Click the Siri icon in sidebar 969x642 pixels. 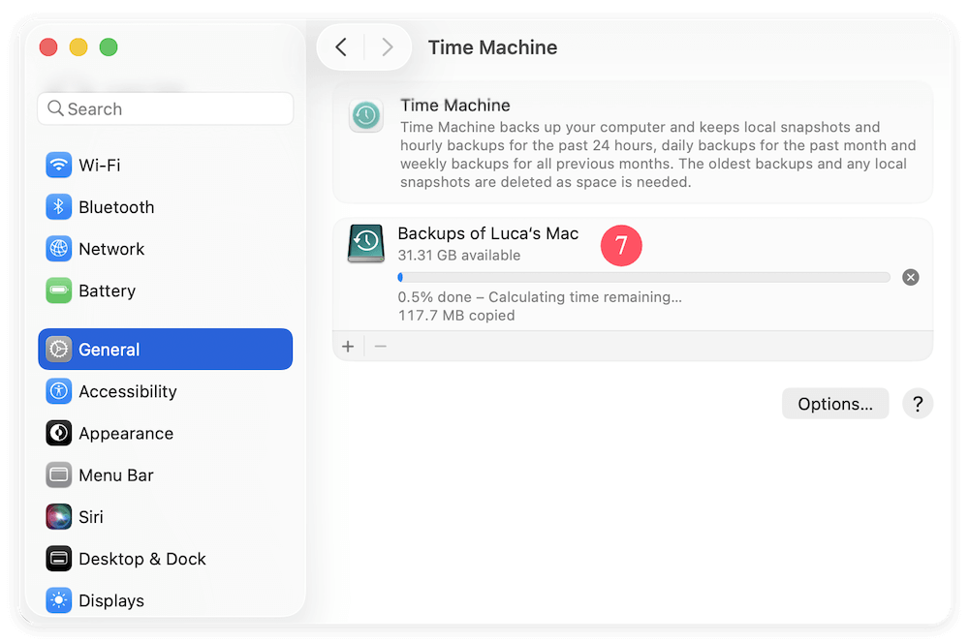click(x=59, y=517)
